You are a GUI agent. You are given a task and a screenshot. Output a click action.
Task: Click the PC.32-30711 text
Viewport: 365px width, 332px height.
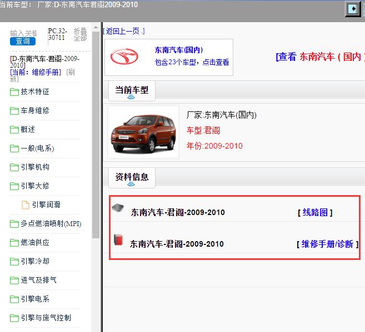pos(57,34)
